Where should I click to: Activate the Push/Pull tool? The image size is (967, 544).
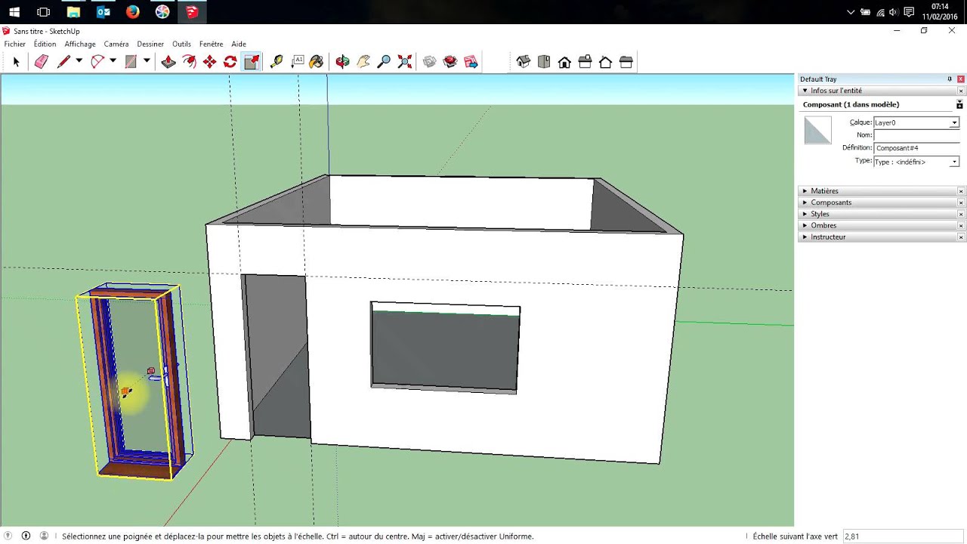(x=168, y=62)
